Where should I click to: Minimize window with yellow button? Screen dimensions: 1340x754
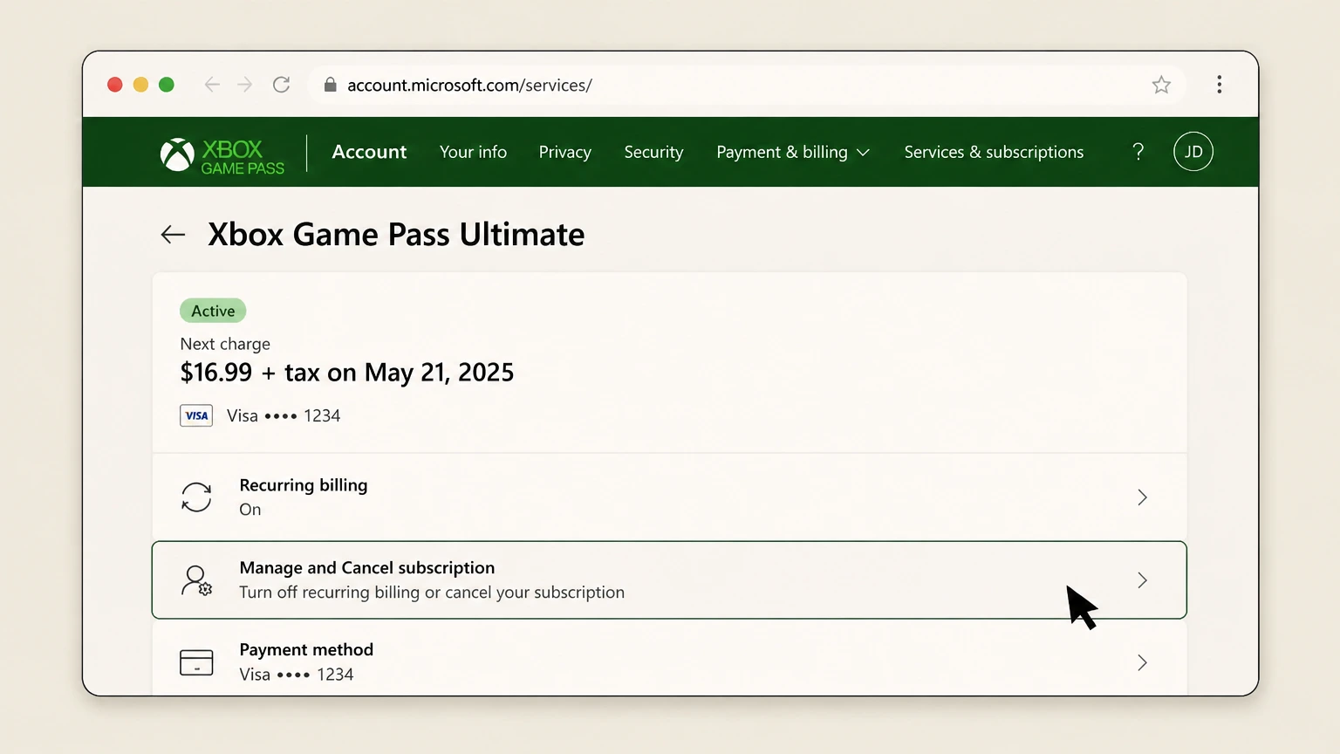(140, 85)
